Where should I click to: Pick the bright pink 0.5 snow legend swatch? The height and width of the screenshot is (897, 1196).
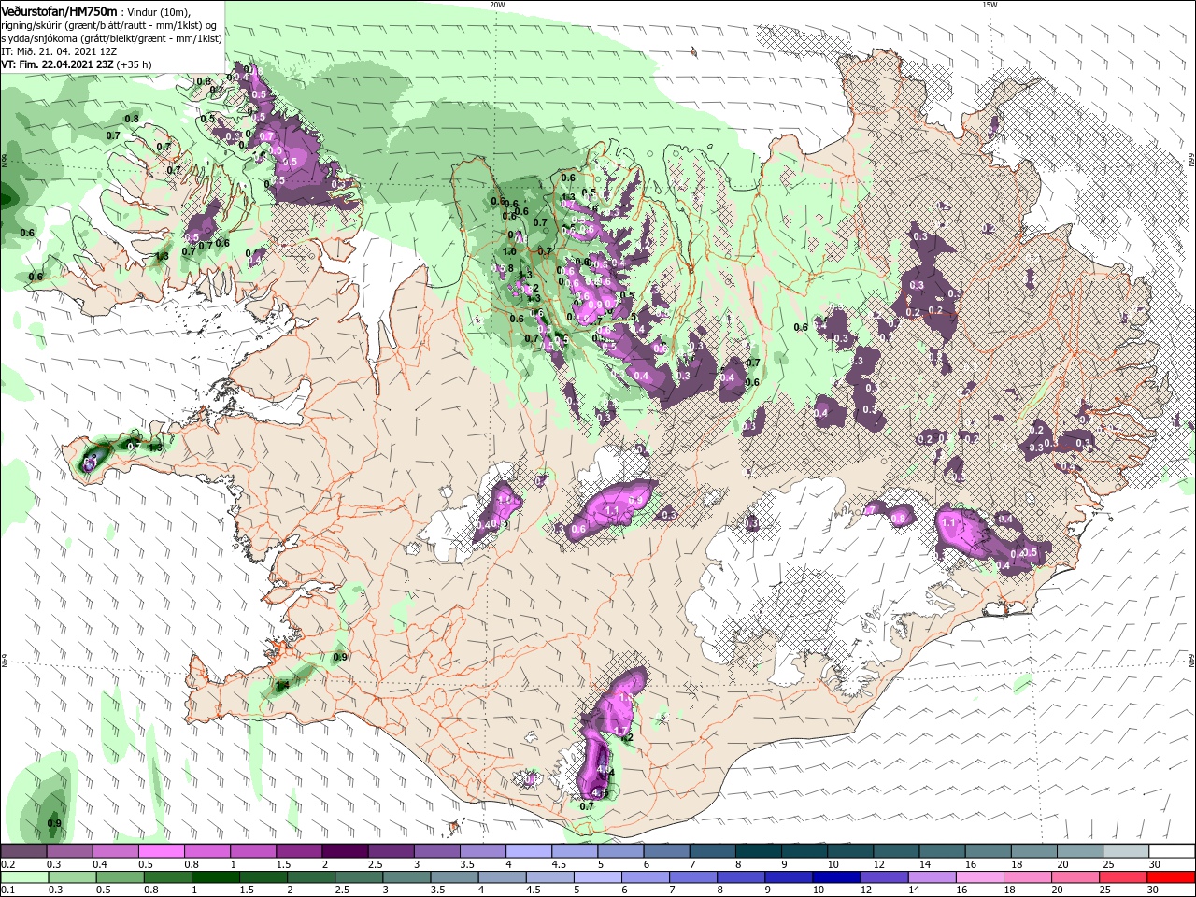161,850
